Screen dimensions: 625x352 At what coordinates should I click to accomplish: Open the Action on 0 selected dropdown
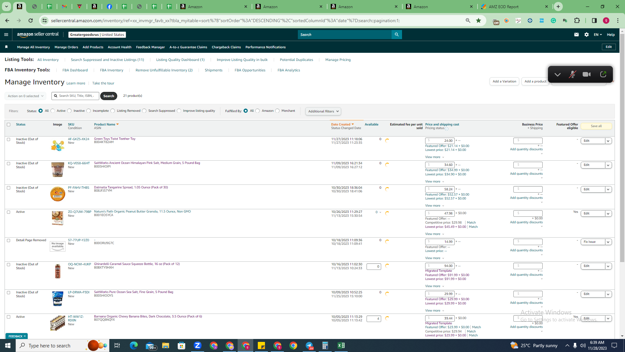point(25,96)
